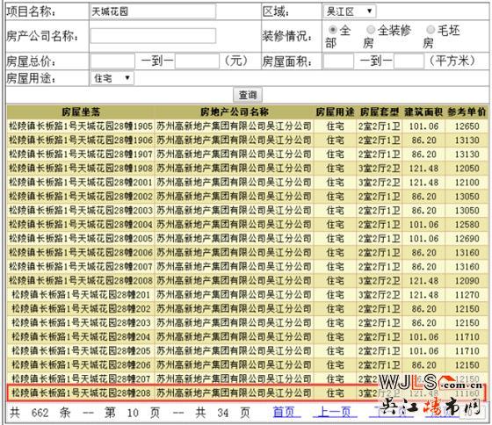Select address cell ending in 28幢2007
The width and height of the screenshot is (492, 425).
81,267
